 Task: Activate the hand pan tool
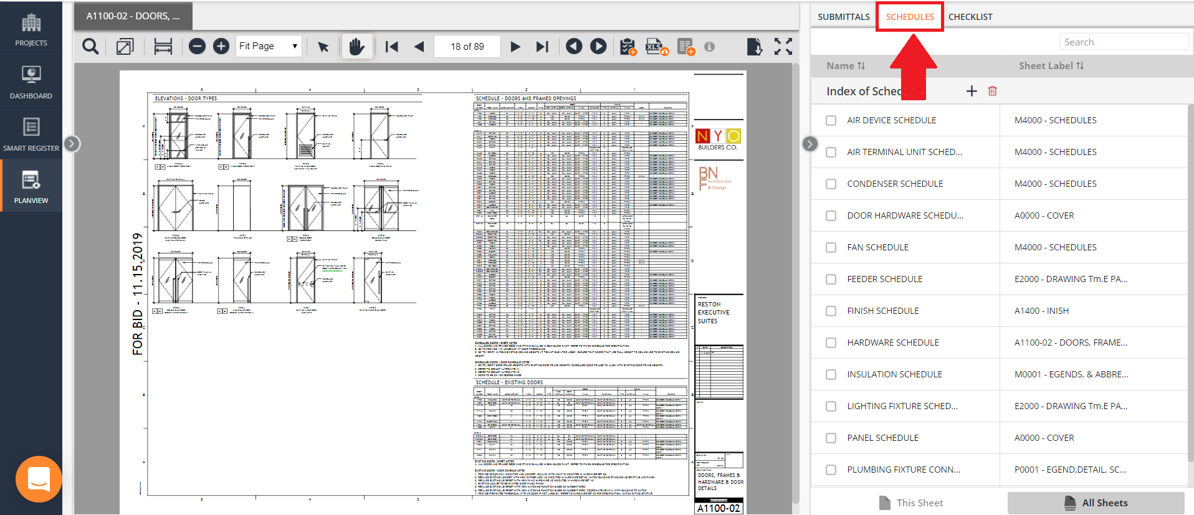pos(356,47)
